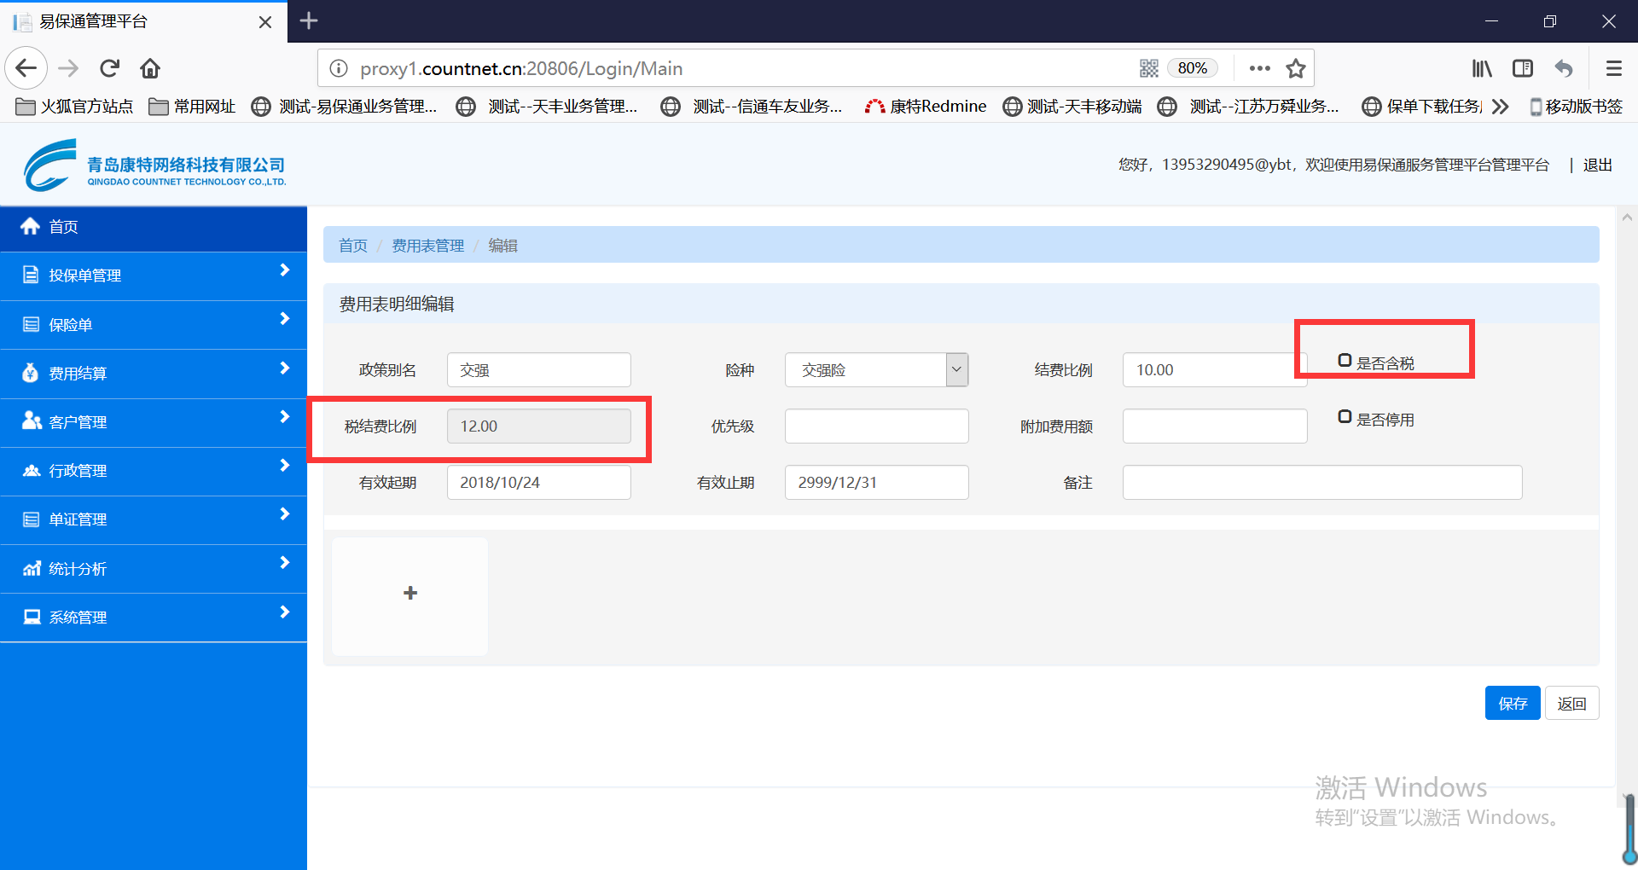The height and width of the screenshot is (870, 1638).
Task: Toggle the 是否停用 checkbox
Action: 1345,417
